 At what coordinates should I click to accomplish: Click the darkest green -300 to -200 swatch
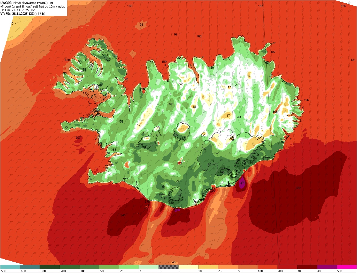click(x=49, y=267)
